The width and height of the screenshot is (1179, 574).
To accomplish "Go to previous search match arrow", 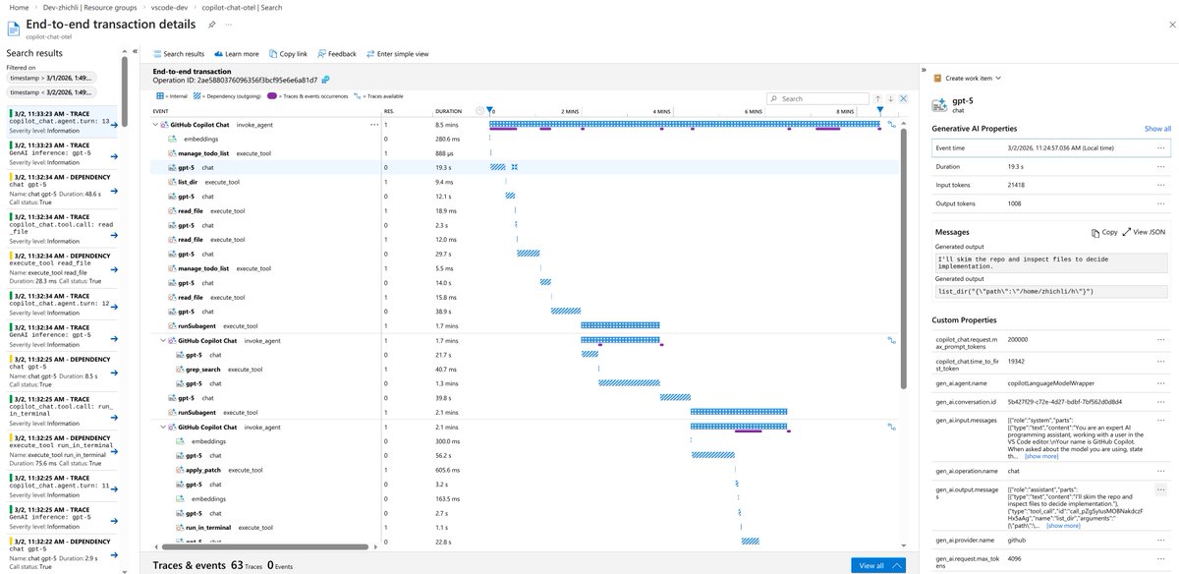I will 877,98.
